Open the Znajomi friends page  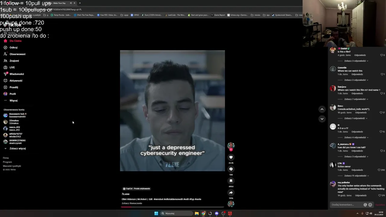click(x=11, y=61)
